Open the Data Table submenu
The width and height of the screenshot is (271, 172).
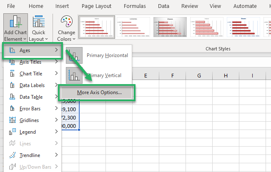[x=56, y=97]
